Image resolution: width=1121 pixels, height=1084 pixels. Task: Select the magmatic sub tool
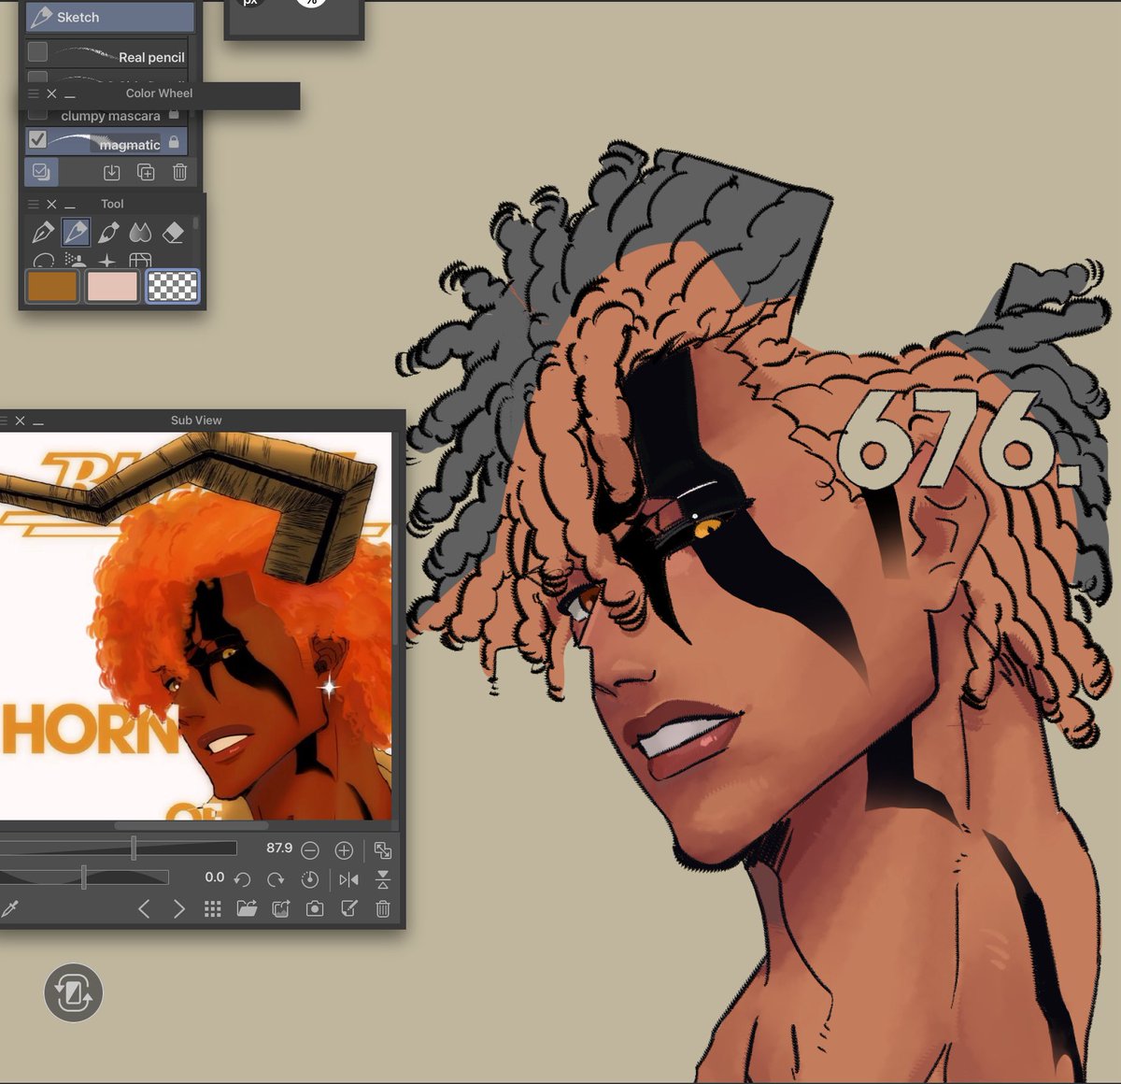[x=106, y=141]
